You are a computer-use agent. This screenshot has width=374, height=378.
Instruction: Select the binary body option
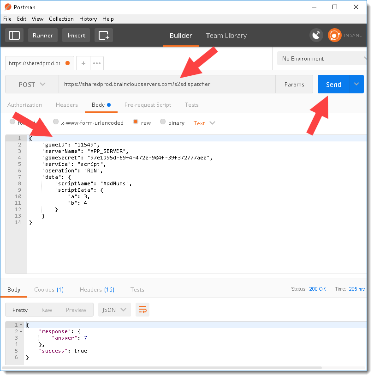163,122
